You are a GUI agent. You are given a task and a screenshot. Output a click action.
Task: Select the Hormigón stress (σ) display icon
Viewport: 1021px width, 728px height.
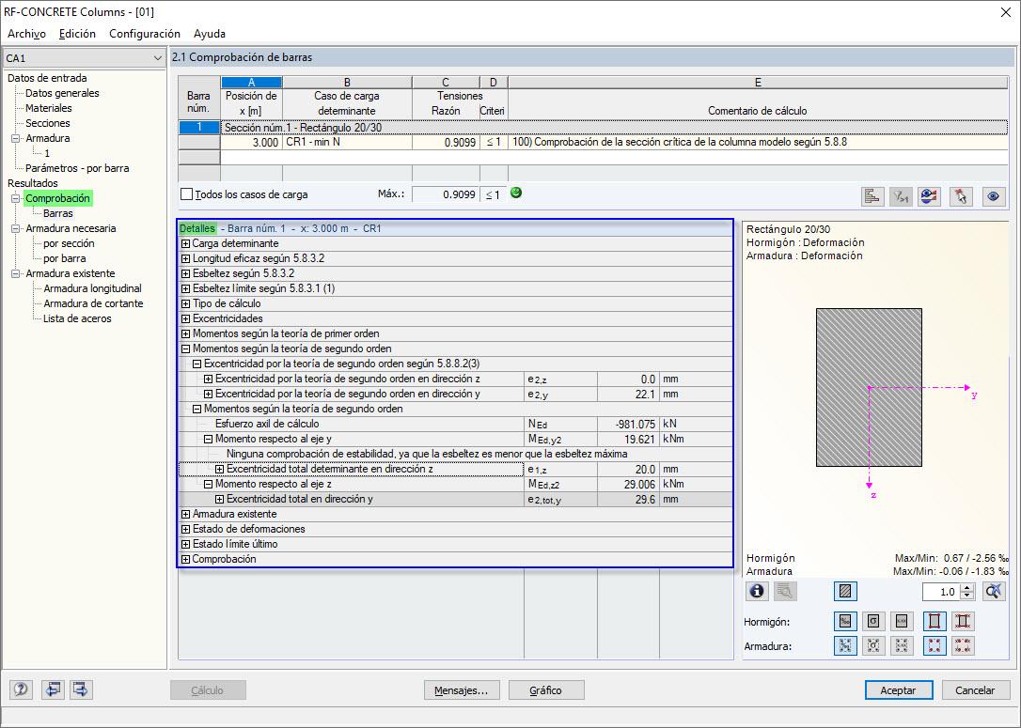tap(873, 621)
